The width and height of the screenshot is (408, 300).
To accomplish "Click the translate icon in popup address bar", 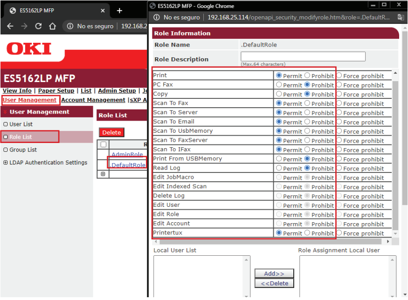I will click(400, 17).
